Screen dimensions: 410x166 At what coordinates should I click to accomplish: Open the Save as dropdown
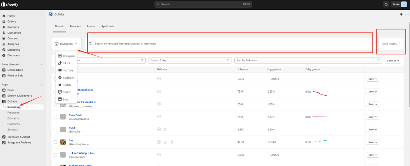393,60
